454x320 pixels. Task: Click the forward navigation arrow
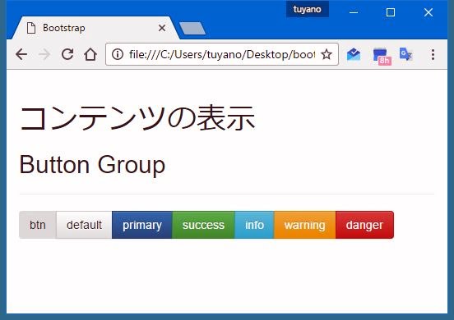tap(44, 54)
